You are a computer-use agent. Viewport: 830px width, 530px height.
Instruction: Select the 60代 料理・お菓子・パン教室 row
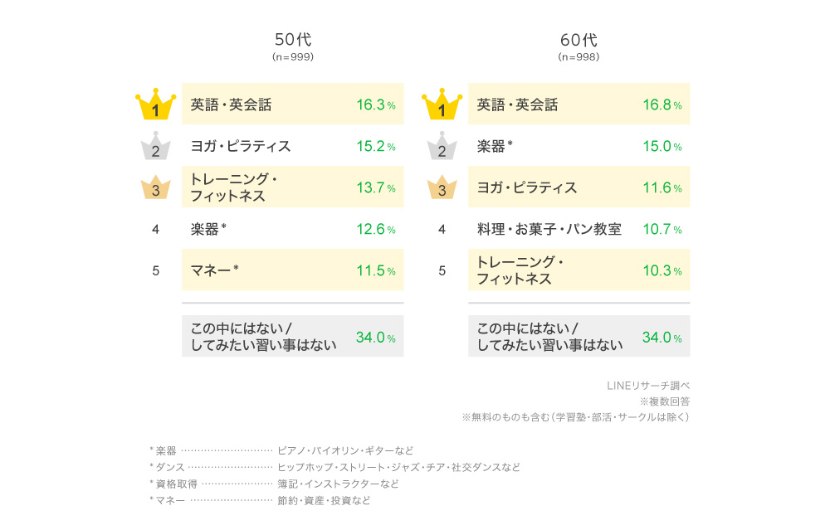coord(579,228)
